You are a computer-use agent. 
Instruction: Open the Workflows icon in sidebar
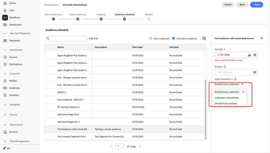[5, 18]
